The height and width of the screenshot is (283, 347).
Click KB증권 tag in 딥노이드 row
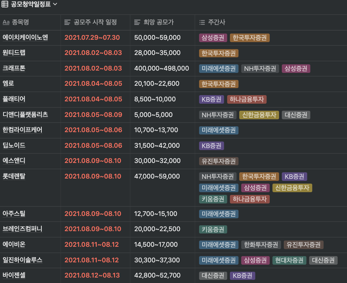click(211, 146)
